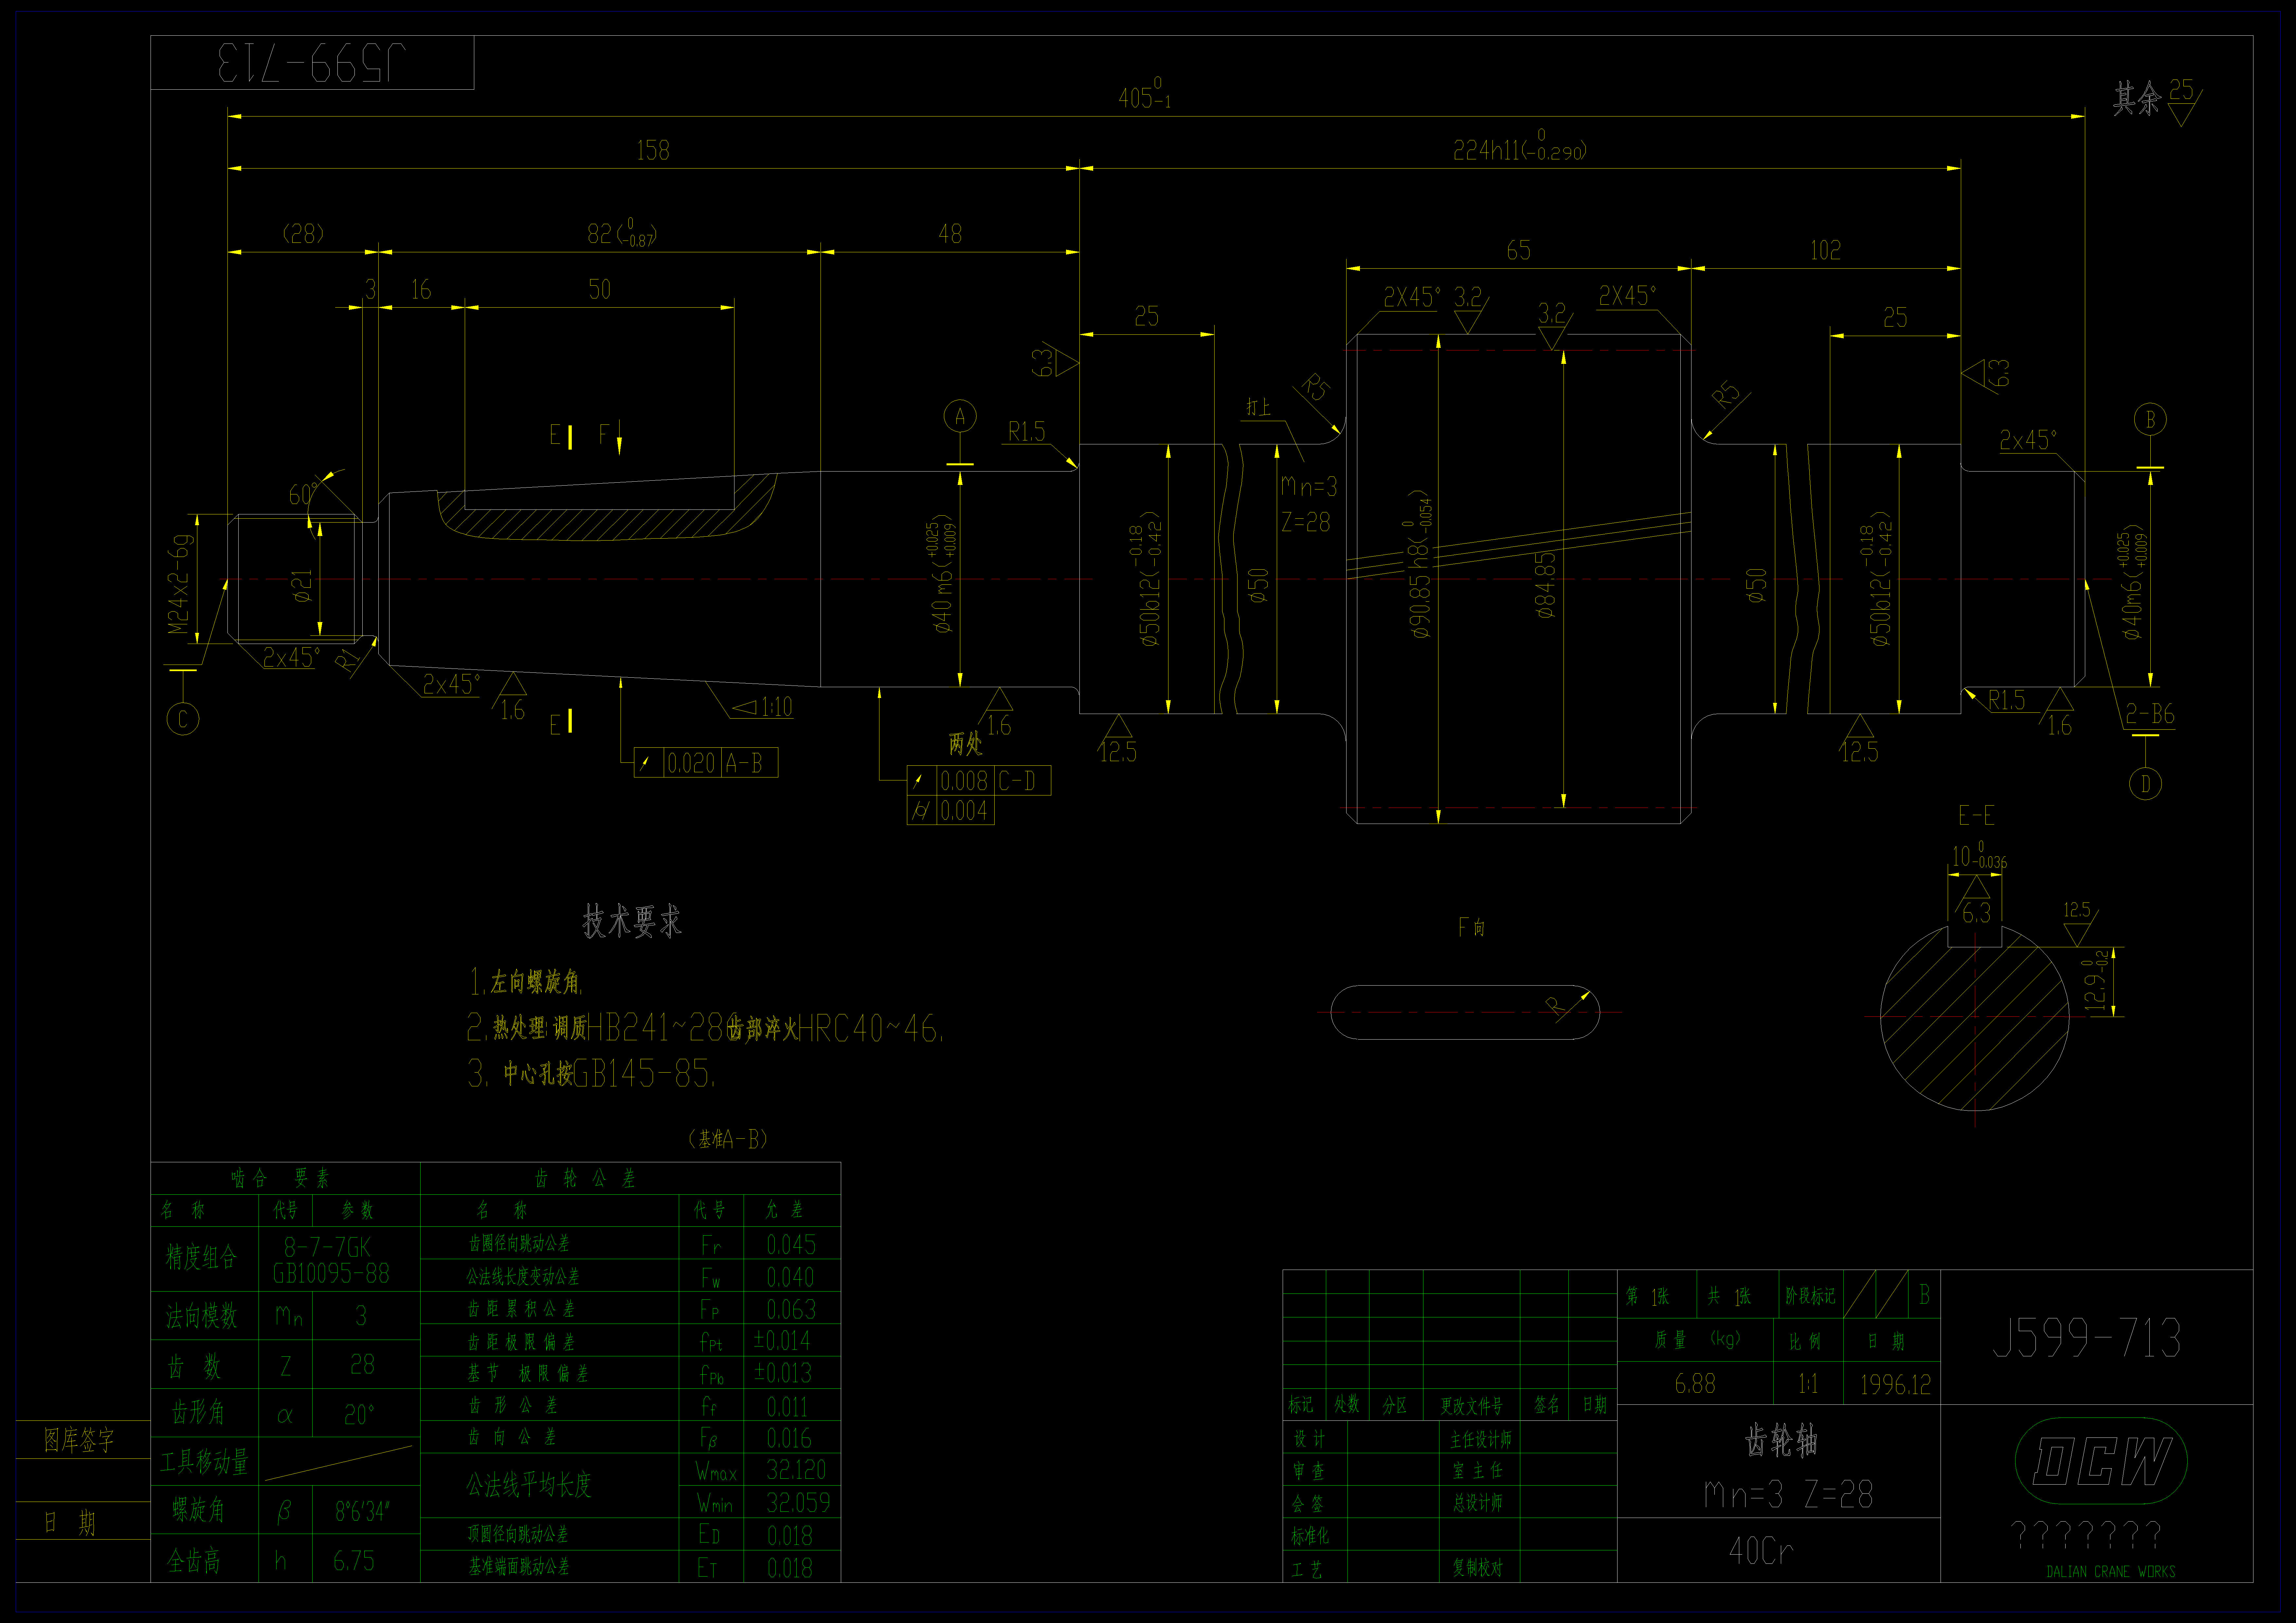Click datum circle B

coord(2150,419)
